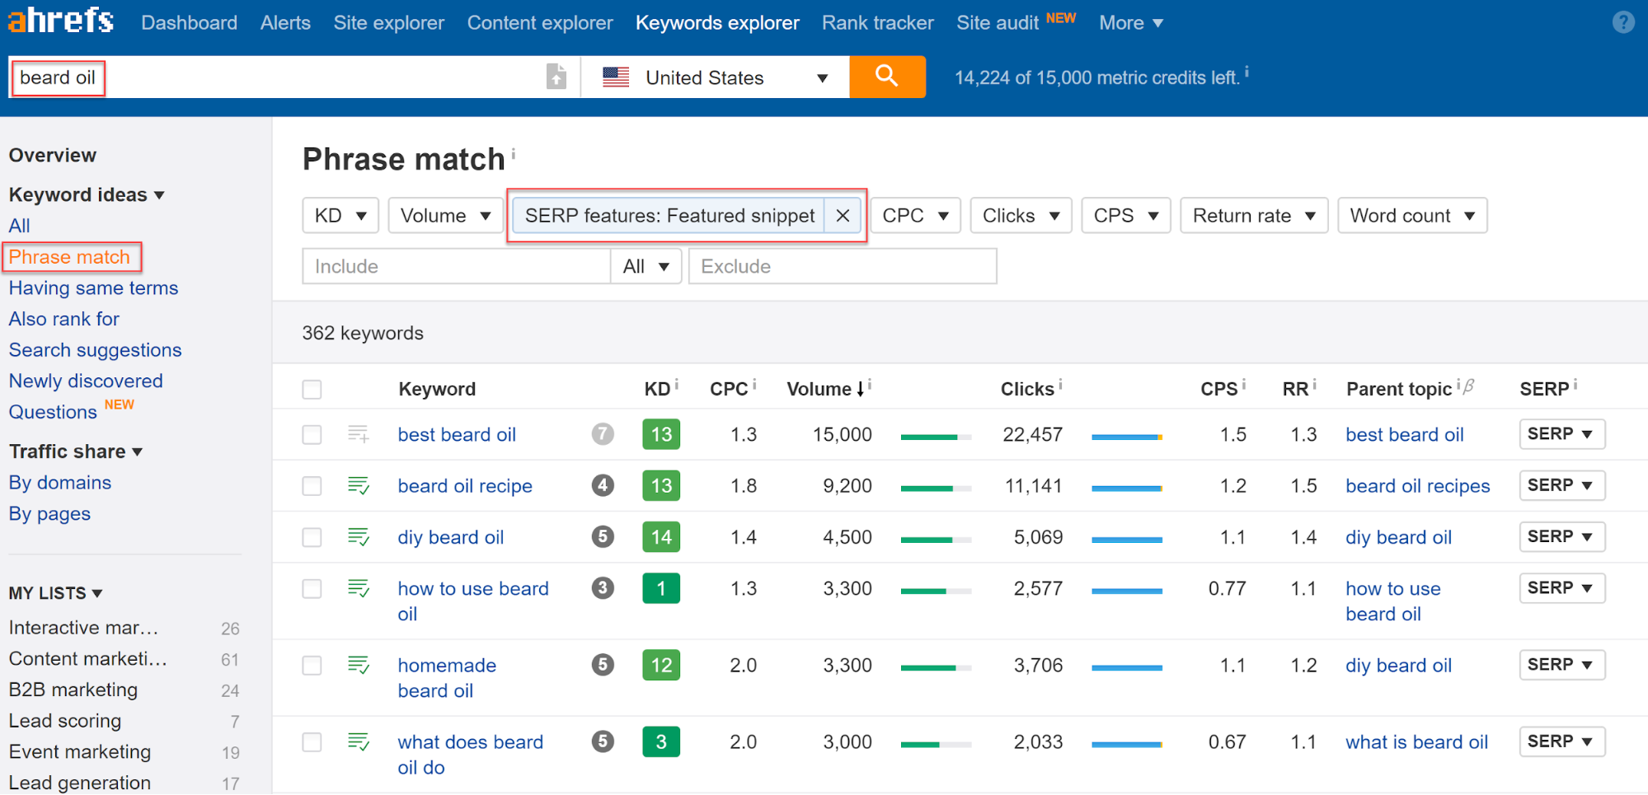Click the orange search magnifier button
Viewport: 1648px width, 795px height.
[x=887, y=77]
